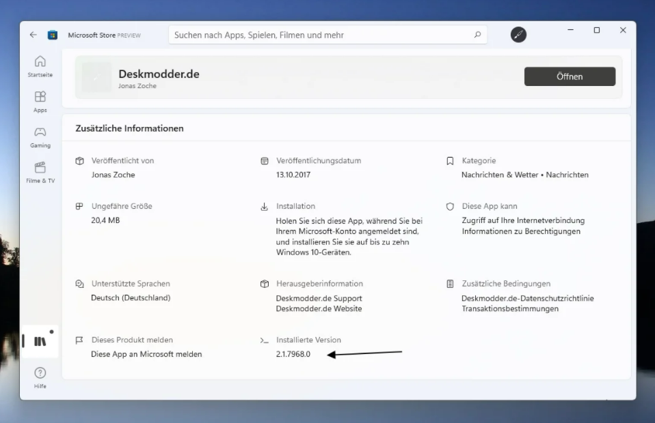The image size is (655, 423).
Task: Click the Herausgeberinformation box icon
Action: coord(265,284)
